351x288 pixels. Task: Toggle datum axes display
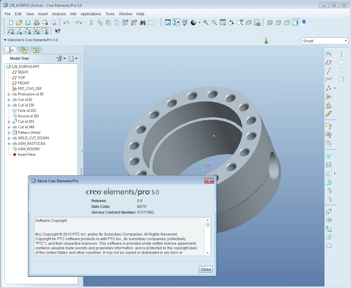click(19, 31)
